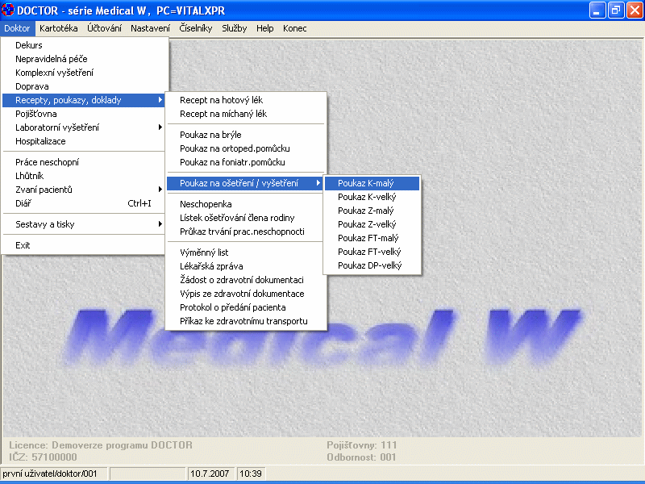Select Recept na míchaný lék
This screenshot has width=645, height=484.
(x=246, y=114)
